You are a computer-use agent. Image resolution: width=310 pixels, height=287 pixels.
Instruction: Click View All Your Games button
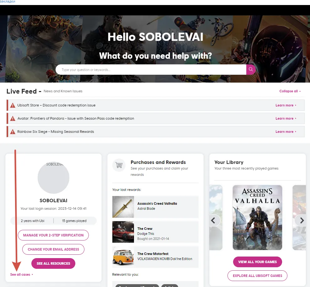point(257,262)
